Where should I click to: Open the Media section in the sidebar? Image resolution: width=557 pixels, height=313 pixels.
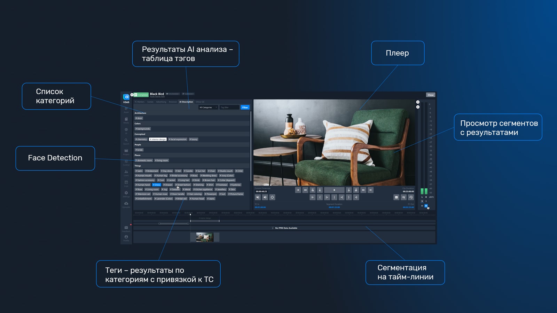(126, 120)
